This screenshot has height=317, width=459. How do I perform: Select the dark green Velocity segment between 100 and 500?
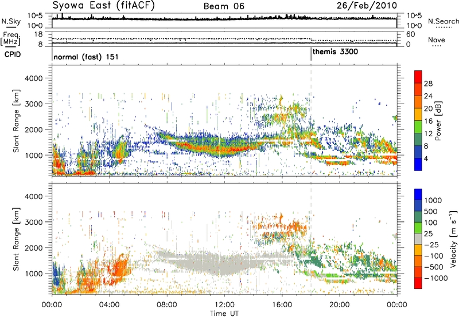(418, 217)
